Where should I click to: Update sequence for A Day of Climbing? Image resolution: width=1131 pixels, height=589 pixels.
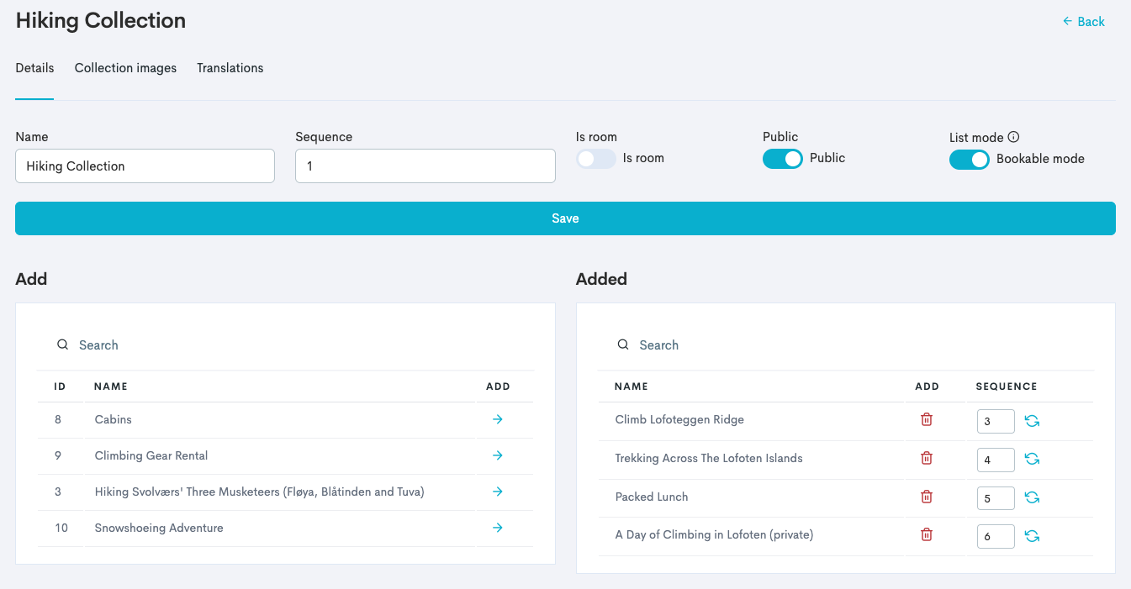click(1033, 536)
